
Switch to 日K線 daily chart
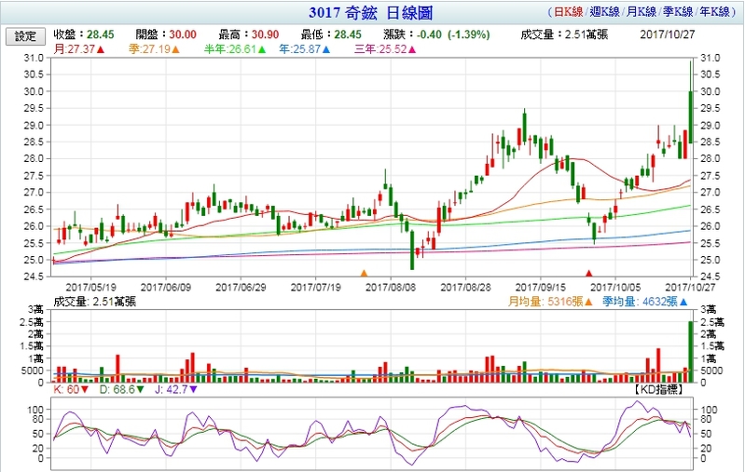coord(568,12)
